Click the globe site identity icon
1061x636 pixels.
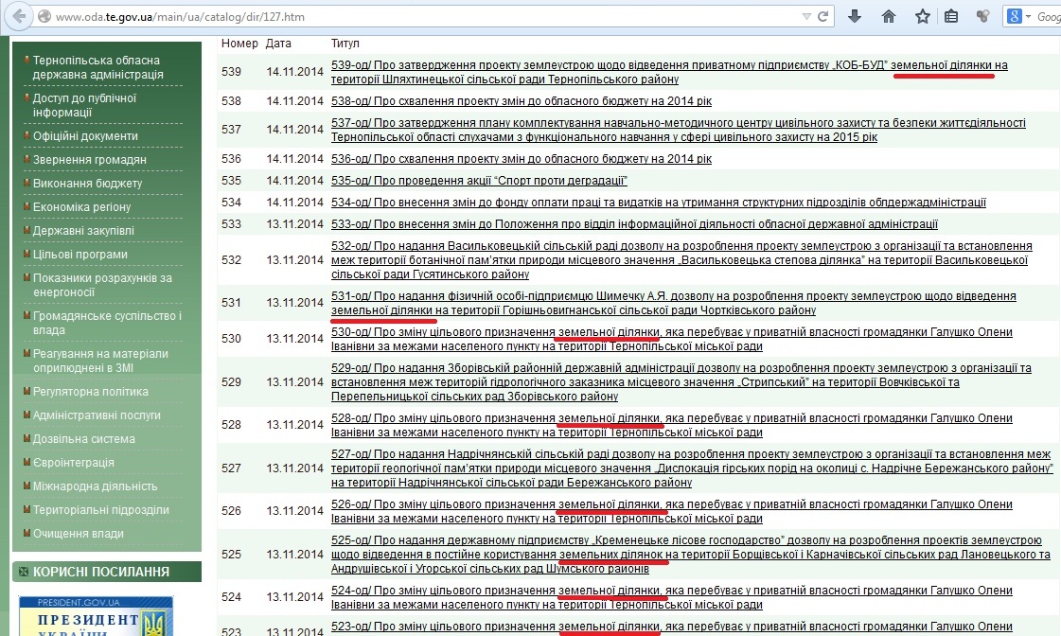[44, 16]
